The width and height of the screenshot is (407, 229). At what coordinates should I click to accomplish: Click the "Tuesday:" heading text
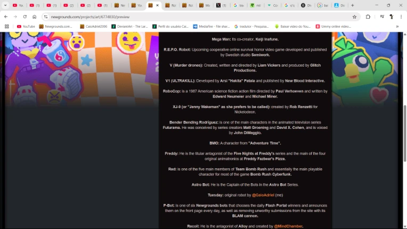[x=215, y=195]
